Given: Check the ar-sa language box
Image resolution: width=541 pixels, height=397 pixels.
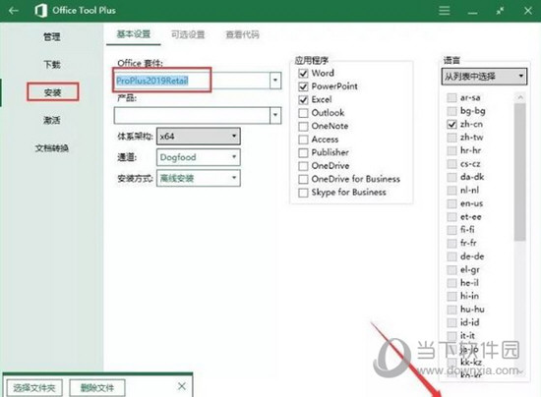Looking at the screenshot, I should (451, 98).
